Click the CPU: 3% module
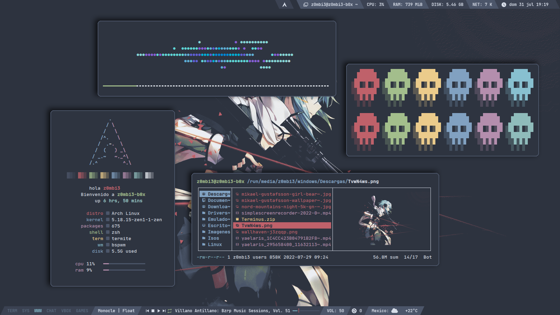 [375, 5]
